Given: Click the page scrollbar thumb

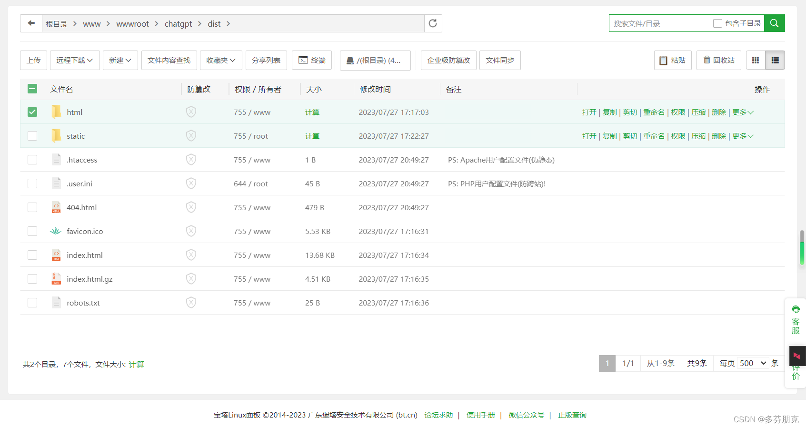Looking at the screenshot, I should pyautogui.click(x=802, y=247).
